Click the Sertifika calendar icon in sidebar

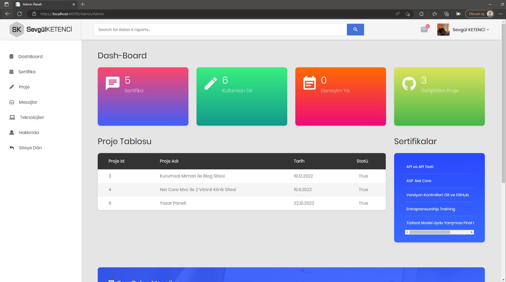coord(11,72)
